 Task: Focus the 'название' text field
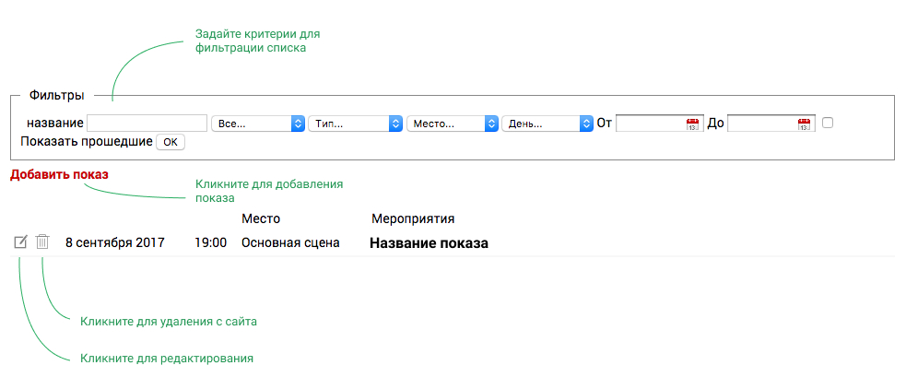[147, 124]
